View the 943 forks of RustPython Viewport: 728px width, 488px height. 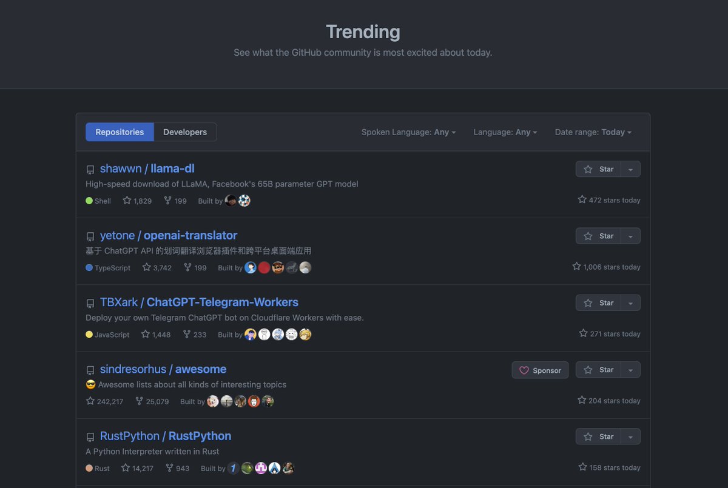pyautogui.click(x=177, y=468)
